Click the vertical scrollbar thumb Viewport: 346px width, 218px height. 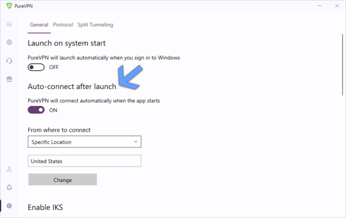[x=342, y=65]
